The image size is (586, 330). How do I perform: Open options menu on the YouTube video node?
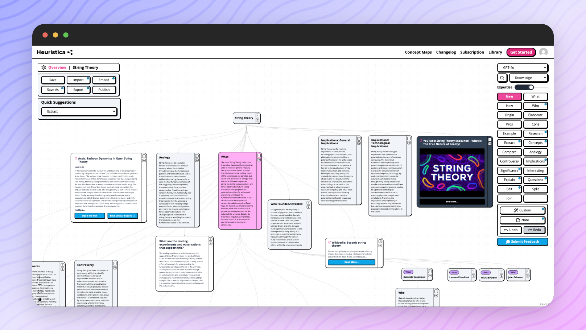tap(490, 140)
